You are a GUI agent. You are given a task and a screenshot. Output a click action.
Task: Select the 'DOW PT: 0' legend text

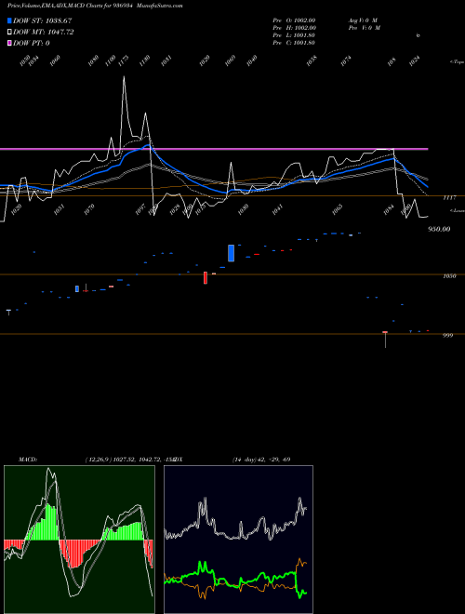tap(32, 43)
